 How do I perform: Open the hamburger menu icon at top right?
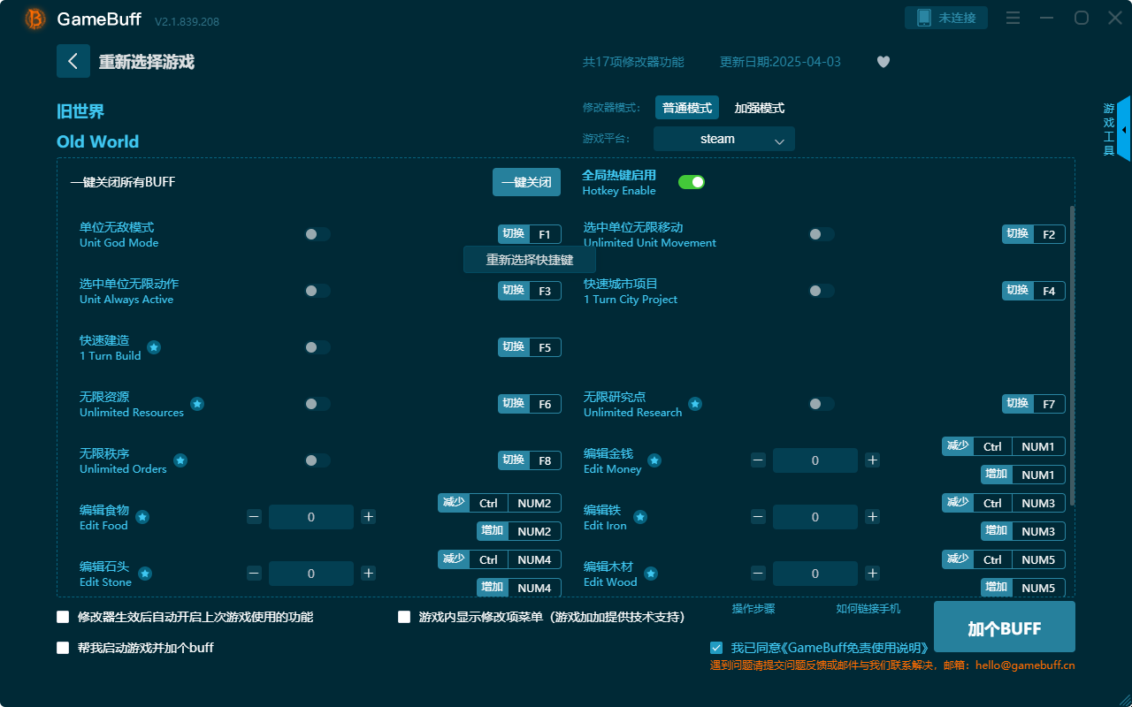[1012, 18]
